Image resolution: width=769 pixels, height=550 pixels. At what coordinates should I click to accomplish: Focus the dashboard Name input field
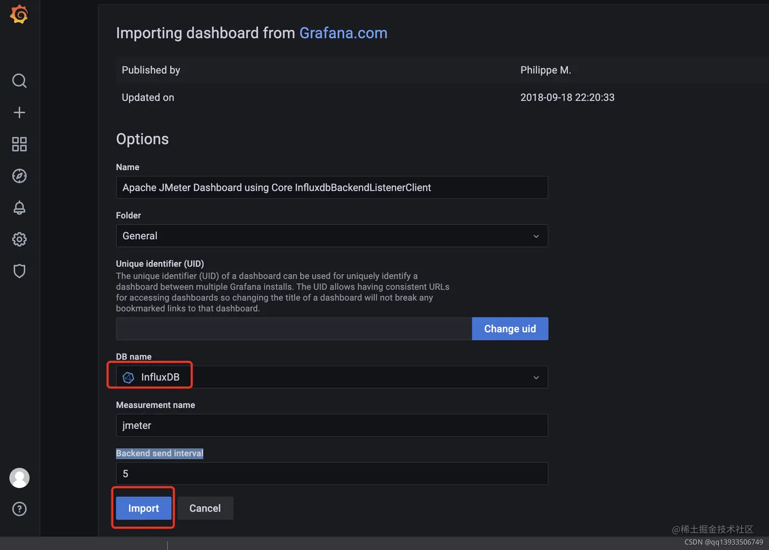(x=332, y=187)
